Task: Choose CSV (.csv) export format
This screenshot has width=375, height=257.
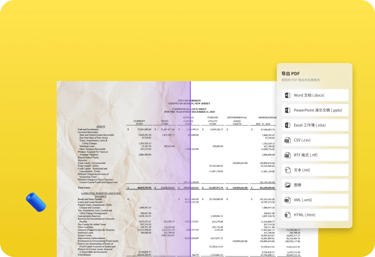Action: click(x=315, y=140)
